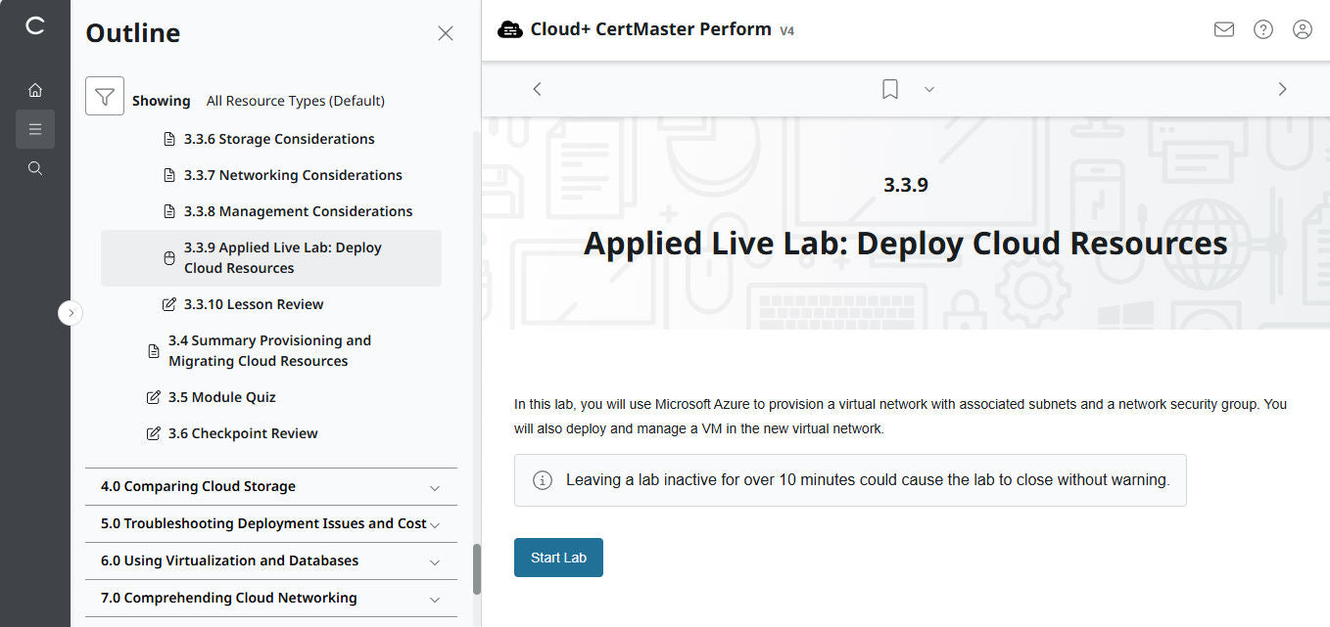Go to the next page with the right arrow
This screenshot has width=1330, height=627.
pyautogui.click(x=1282, y=88)
